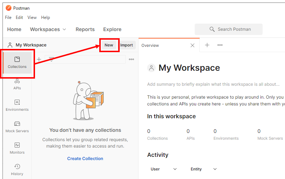The image size is (285, 179).
Task: Open the collections three-dot options menu
Action: (131, 59)
